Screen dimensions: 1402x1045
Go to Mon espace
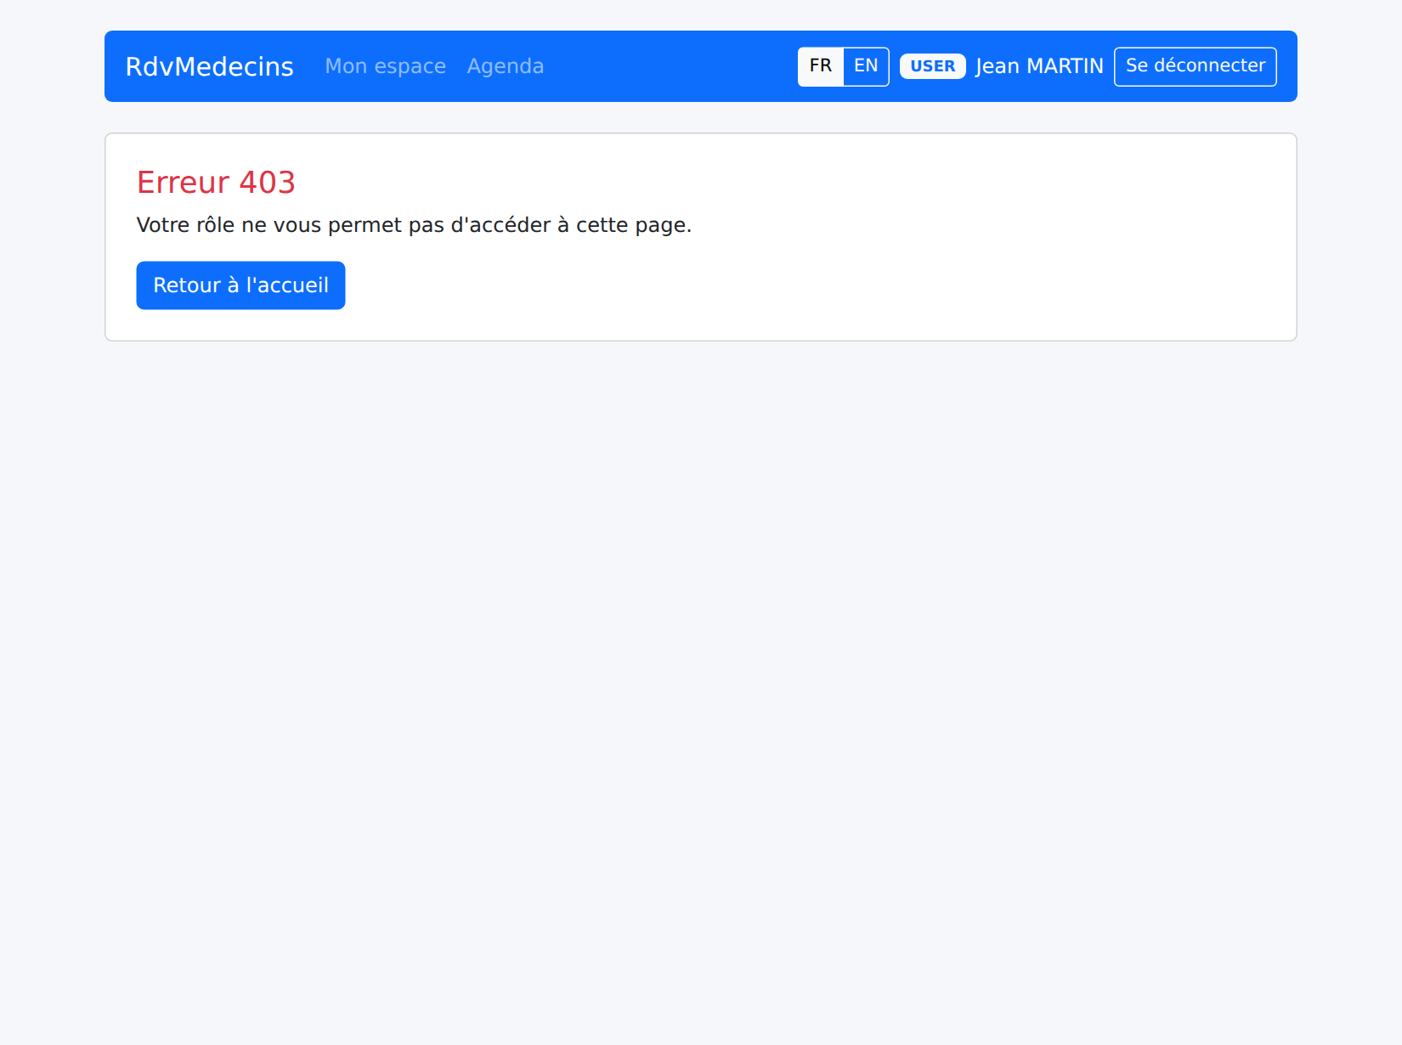pos(386,66)
